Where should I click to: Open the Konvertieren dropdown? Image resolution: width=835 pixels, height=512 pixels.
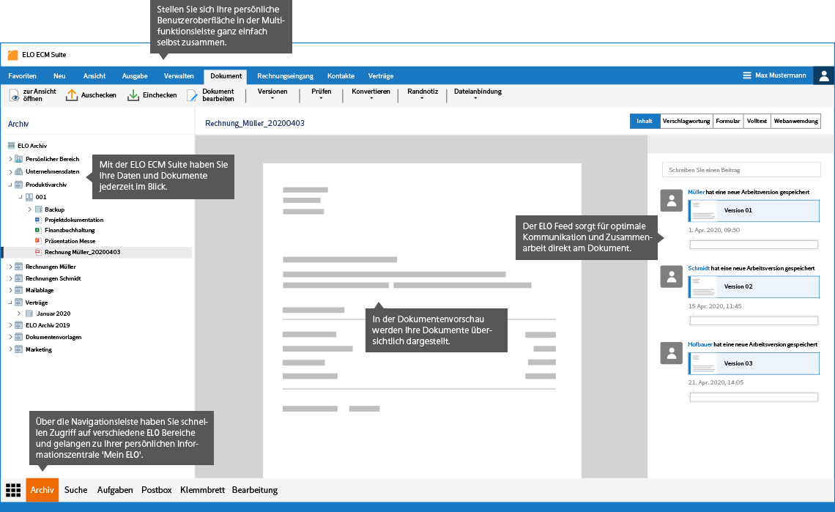coord(371,94)
